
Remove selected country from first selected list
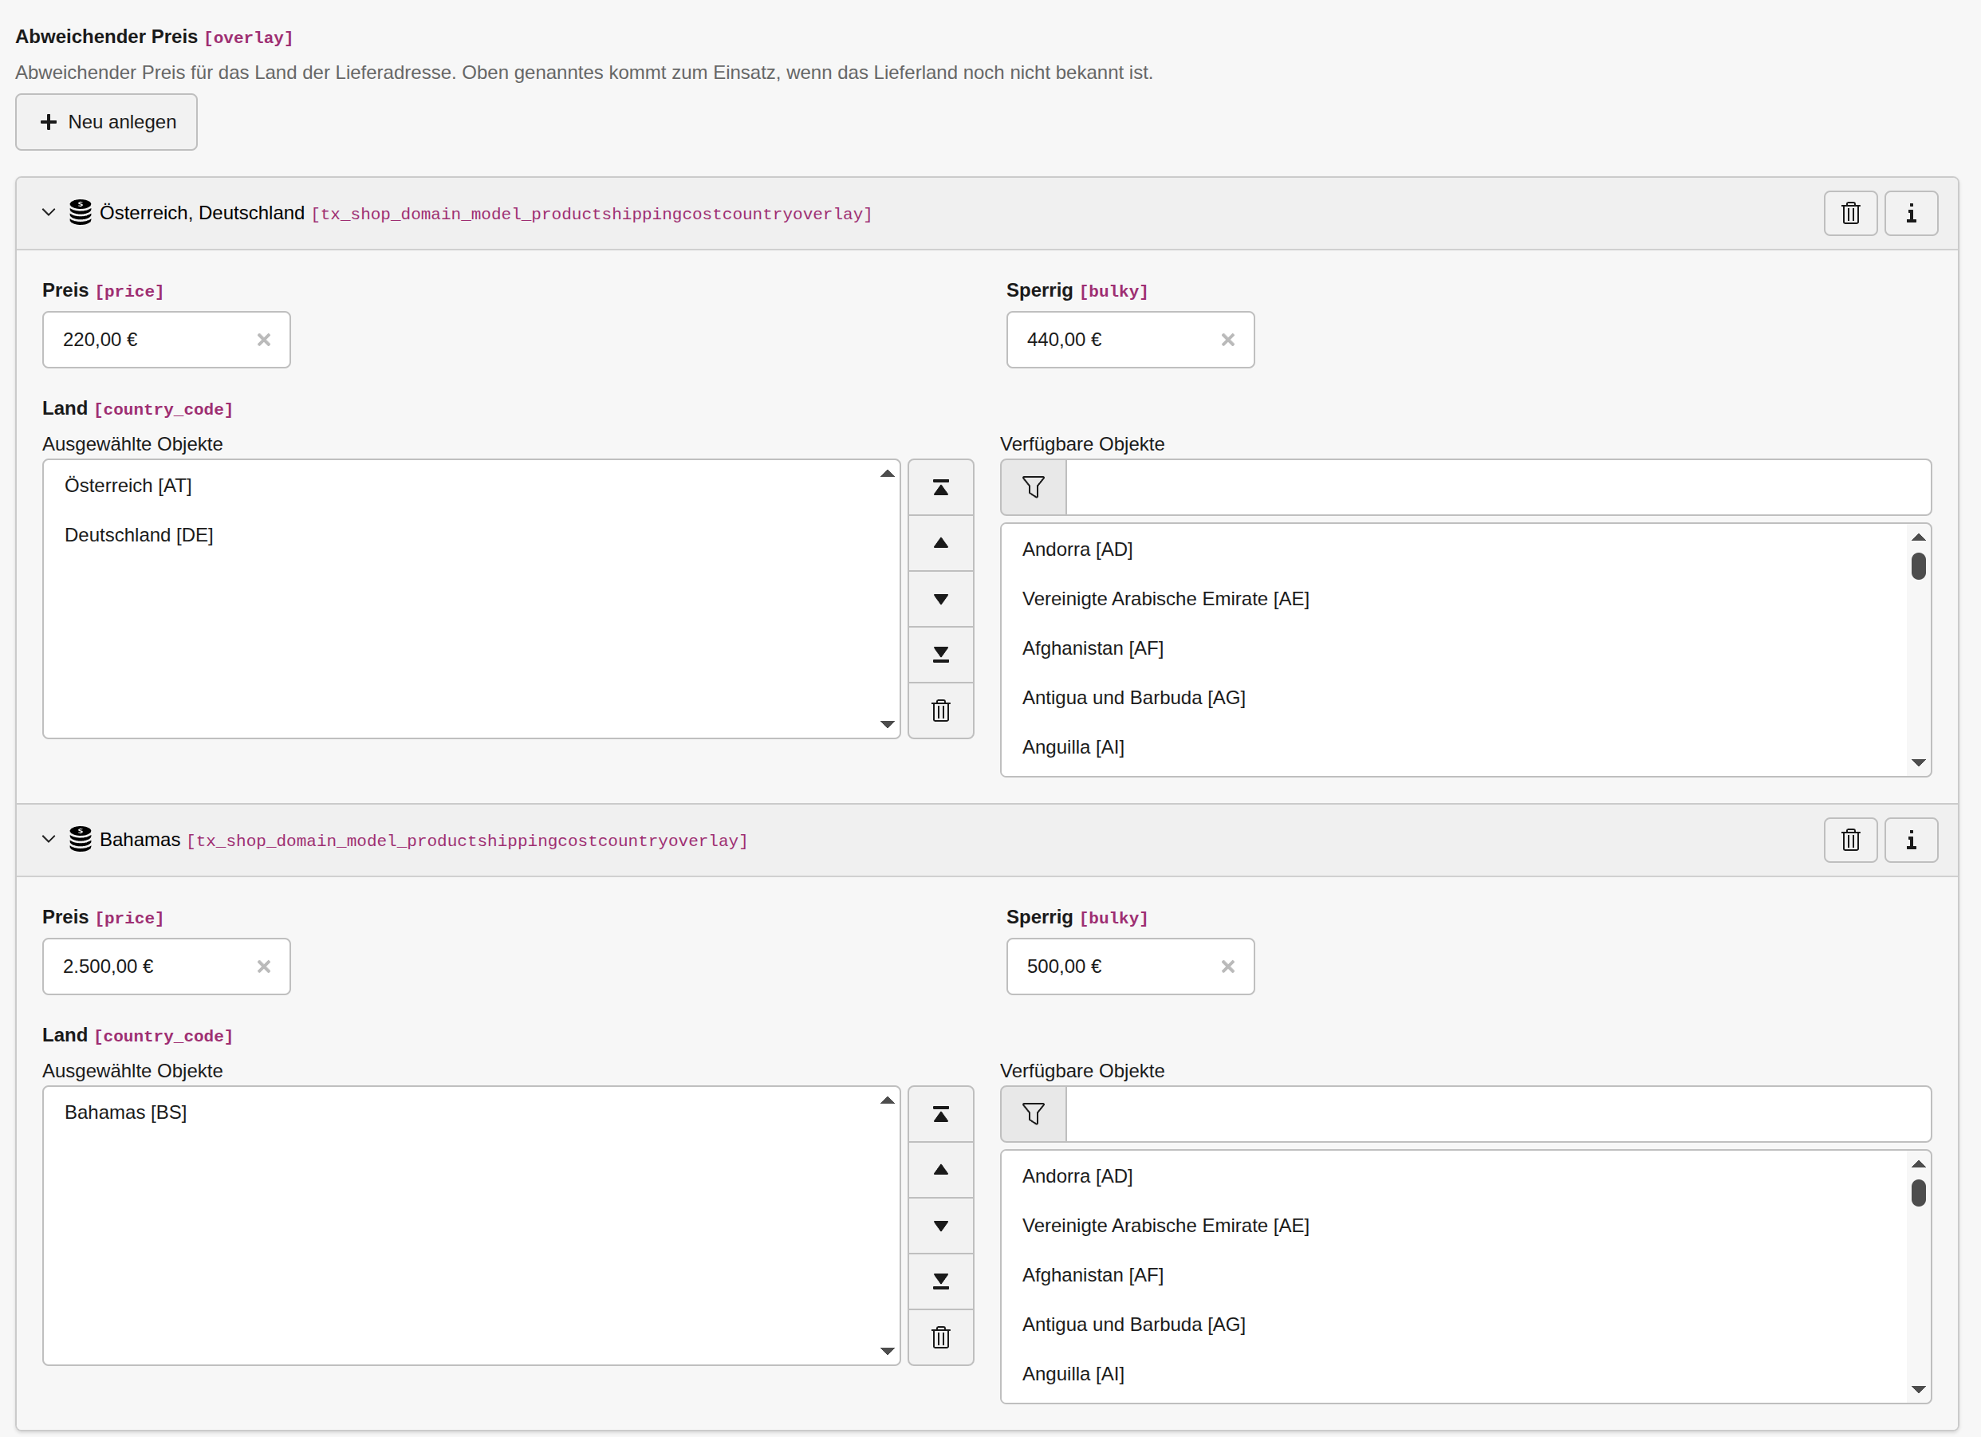[939, 711]
